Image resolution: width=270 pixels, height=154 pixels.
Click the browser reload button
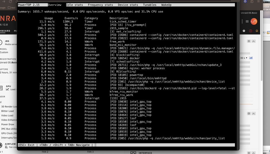[x=10, y=1]
